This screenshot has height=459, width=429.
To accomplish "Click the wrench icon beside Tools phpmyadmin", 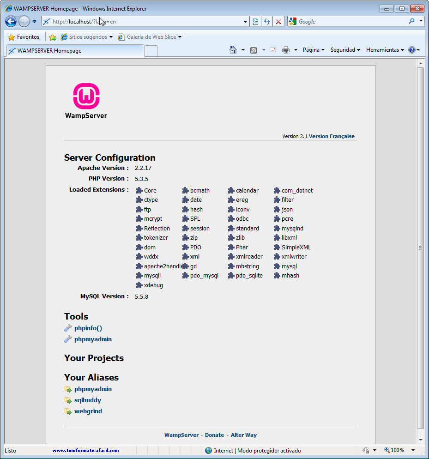I will [x=68, y=339].
